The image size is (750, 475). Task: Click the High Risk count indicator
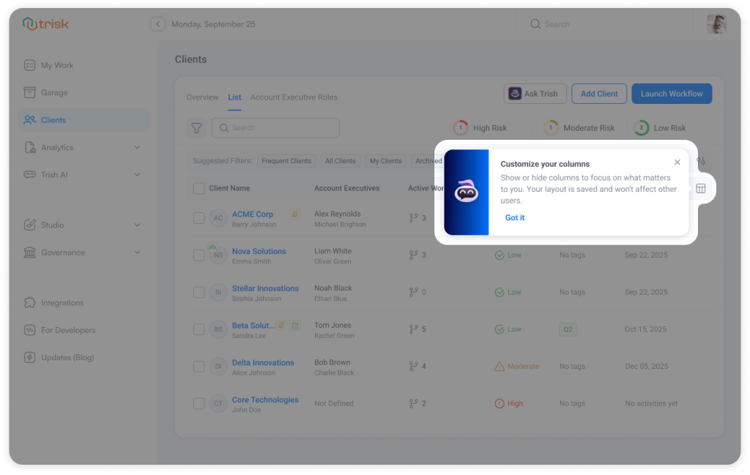460,127
